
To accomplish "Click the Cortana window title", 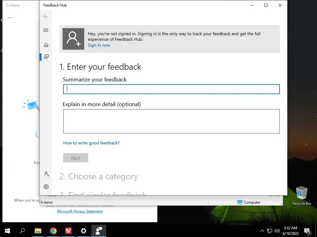I will [13, 5].
